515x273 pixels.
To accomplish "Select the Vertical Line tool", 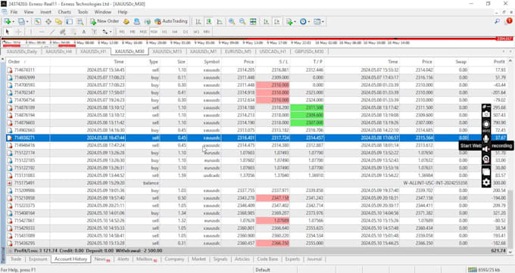I will click(x=31, y=32).
